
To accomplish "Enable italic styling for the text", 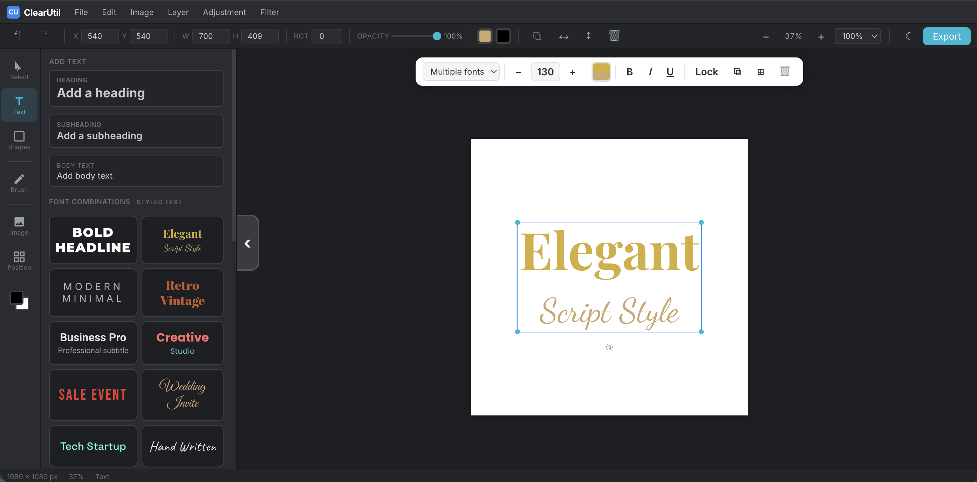I will (x=650, y=71).
